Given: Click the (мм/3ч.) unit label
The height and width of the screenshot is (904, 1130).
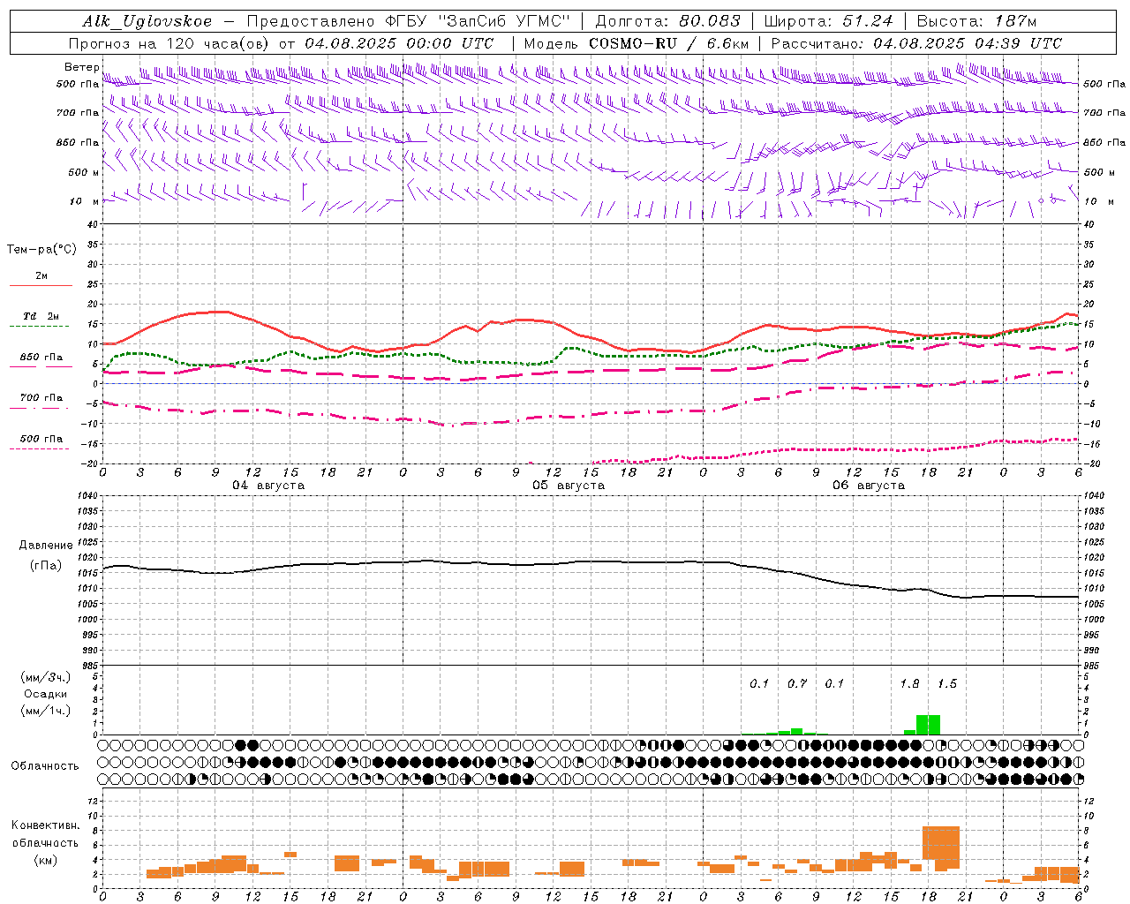Looking at the screenshot, I should [x=46, y=677].
